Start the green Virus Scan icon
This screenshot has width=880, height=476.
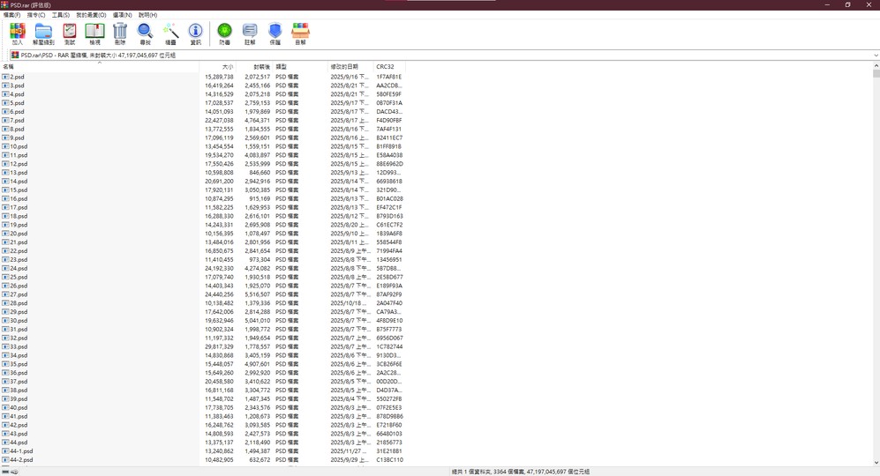click(x=224, y=30)
